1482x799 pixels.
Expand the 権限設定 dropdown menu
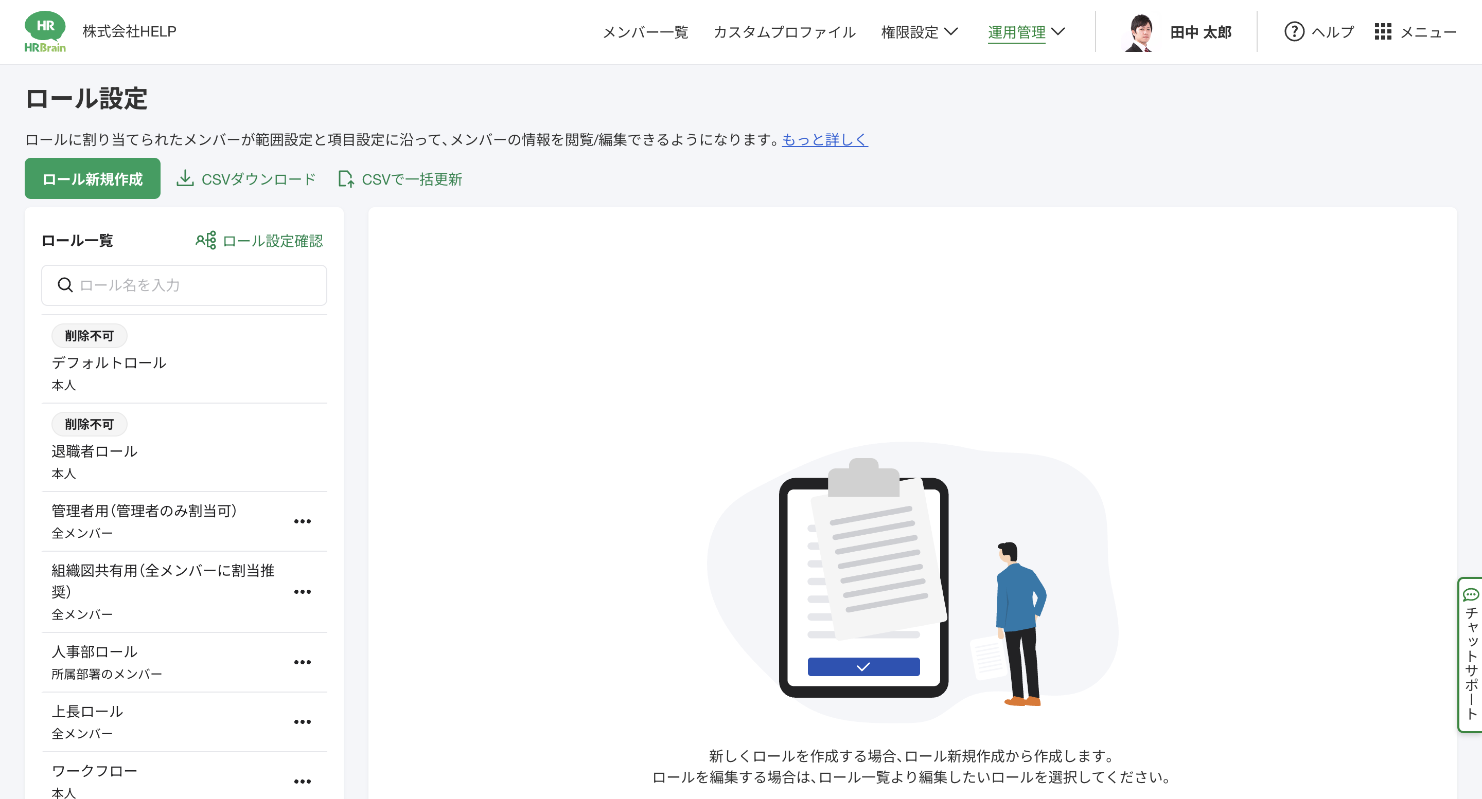[919, 31]
